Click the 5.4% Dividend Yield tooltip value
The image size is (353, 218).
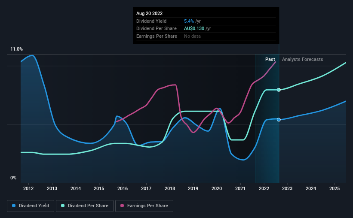(189, 21)
